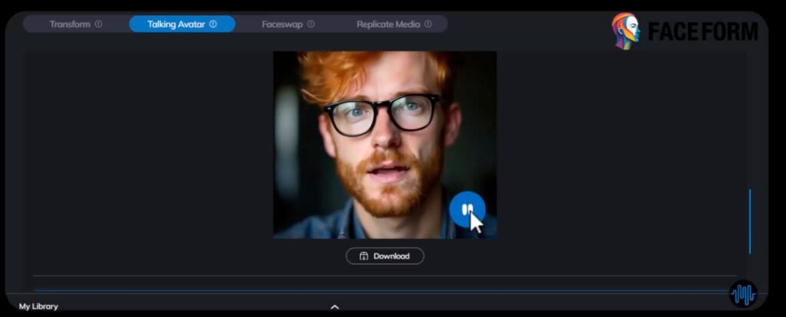Image resolution: width=786 pixels, height=317 pixels.
Task: Select the Talking Avatar tab
Action: [x=177, y=24]
